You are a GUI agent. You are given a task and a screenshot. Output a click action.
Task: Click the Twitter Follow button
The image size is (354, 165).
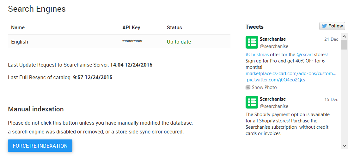332,26
